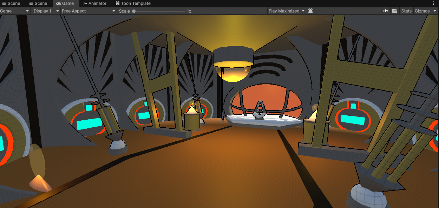This screenshot has width=439, height=208.
Task: Click the Scale slider handle
Action: (134, 11)
